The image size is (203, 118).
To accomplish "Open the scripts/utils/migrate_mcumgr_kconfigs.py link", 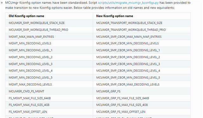I will pyautogui.click(x=128, y=3).
